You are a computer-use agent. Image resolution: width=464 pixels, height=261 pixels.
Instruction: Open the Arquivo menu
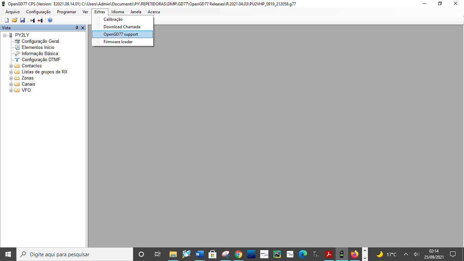coord(13,12)
